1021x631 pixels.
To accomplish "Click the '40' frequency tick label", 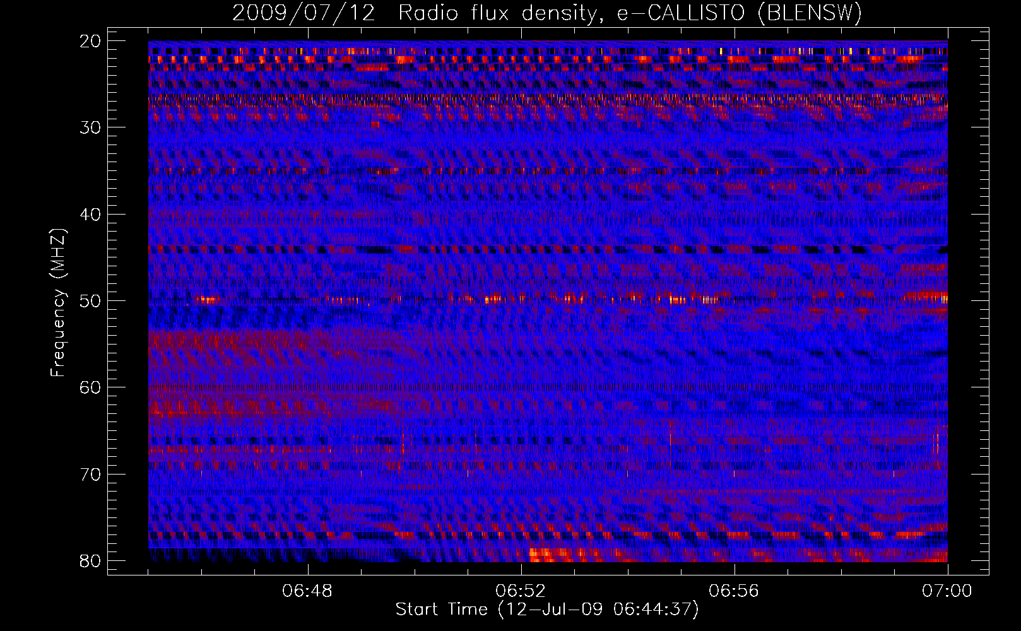I will 91,215.
